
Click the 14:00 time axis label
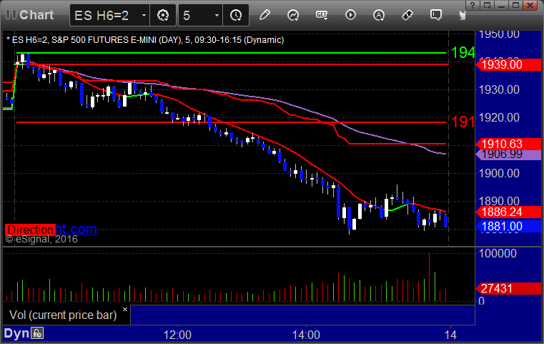point(306,335)
